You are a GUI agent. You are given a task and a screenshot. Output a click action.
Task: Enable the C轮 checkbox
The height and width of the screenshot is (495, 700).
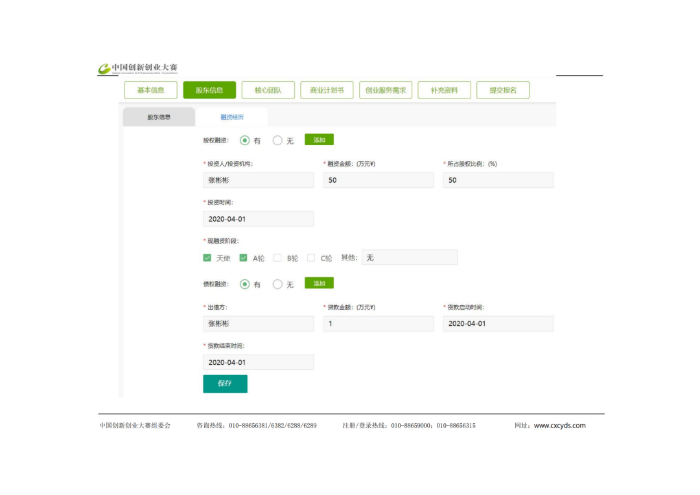tap(311, 258)
